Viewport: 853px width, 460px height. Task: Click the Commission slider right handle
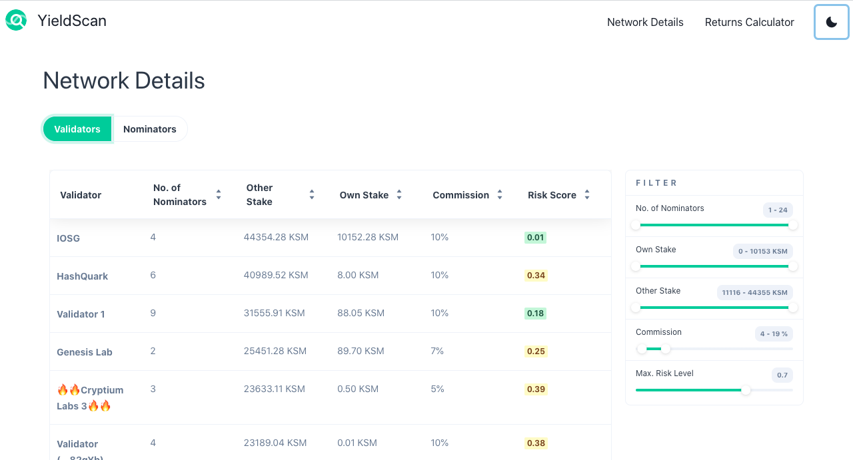(x=666, y=349)
